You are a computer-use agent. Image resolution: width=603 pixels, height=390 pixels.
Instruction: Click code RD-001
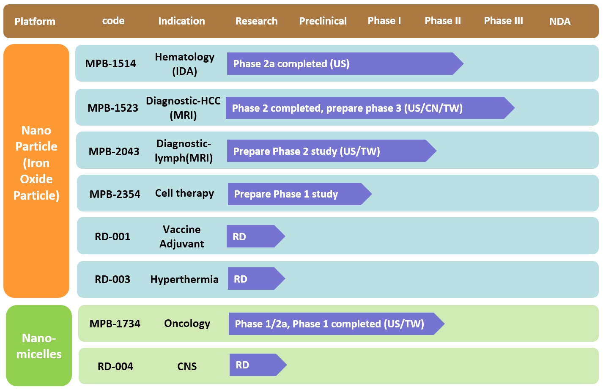(x=112, y=236)
